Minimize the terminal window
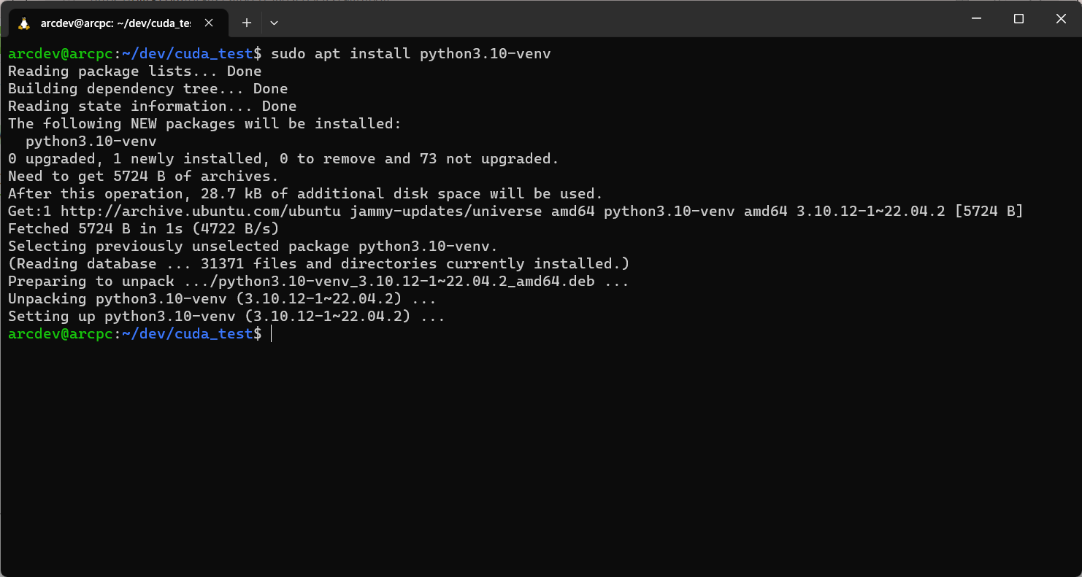The height and width of the screenshot is (577, 1082). pos(976,19)
